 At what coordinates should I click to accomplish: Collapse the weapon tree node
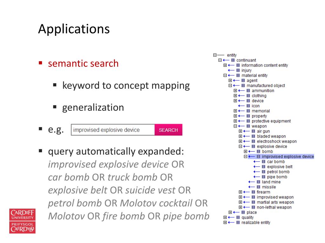[x=235, y=126]
